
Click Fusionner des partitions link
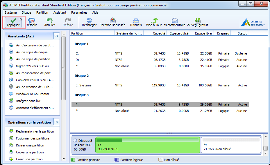click(x=33, y=138)
